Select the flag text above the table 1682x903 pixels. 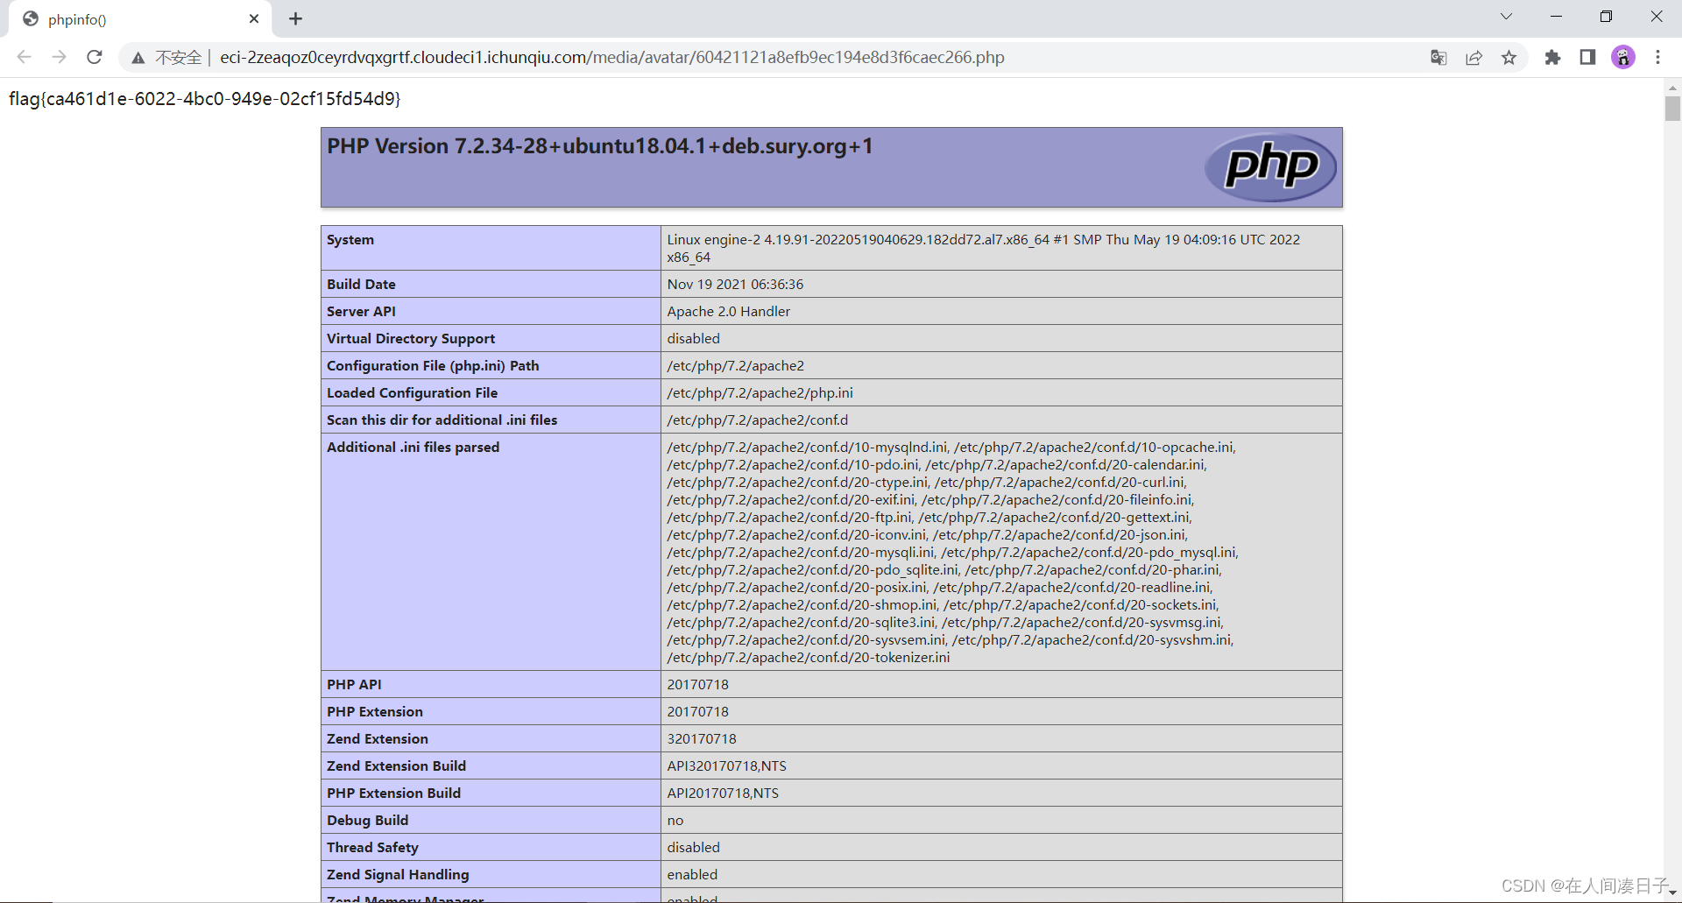click(204, 99)
